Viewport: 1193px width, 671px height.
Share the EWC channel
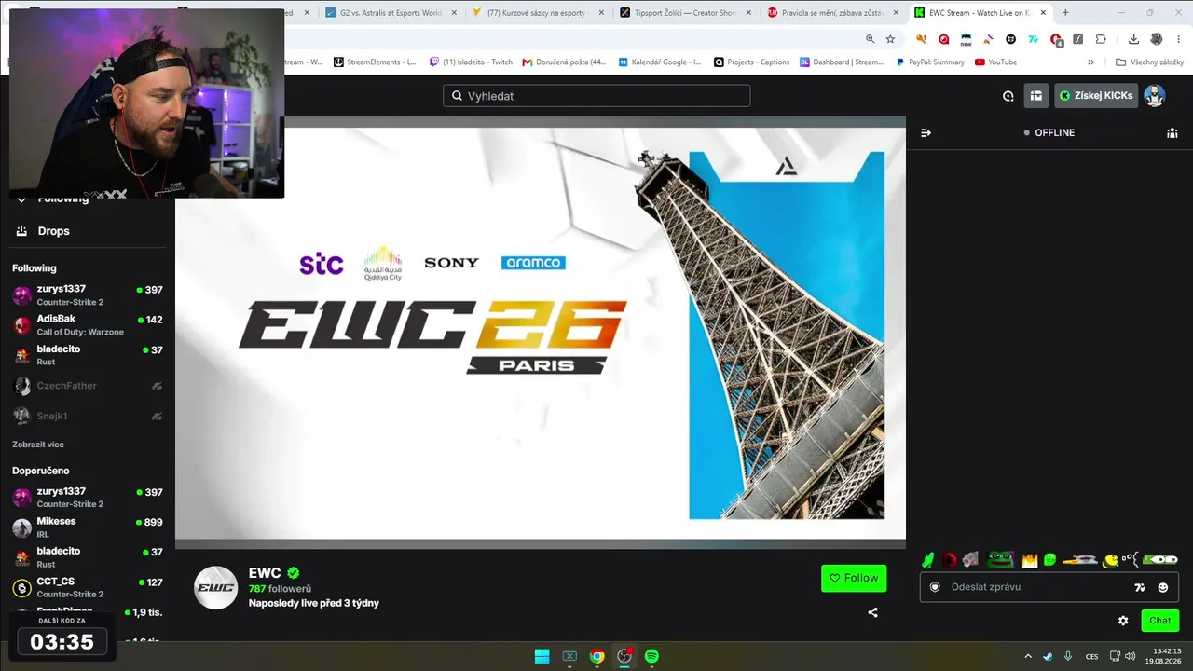(x=872, y=612)
